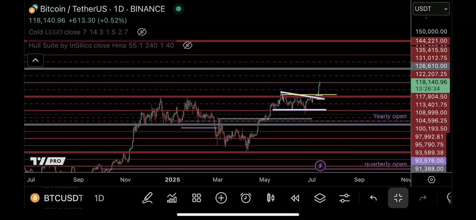Click the Bitcoin / TetherUS chart title
This screenshot has height=220, width=476.
click(x=103, y=9)
